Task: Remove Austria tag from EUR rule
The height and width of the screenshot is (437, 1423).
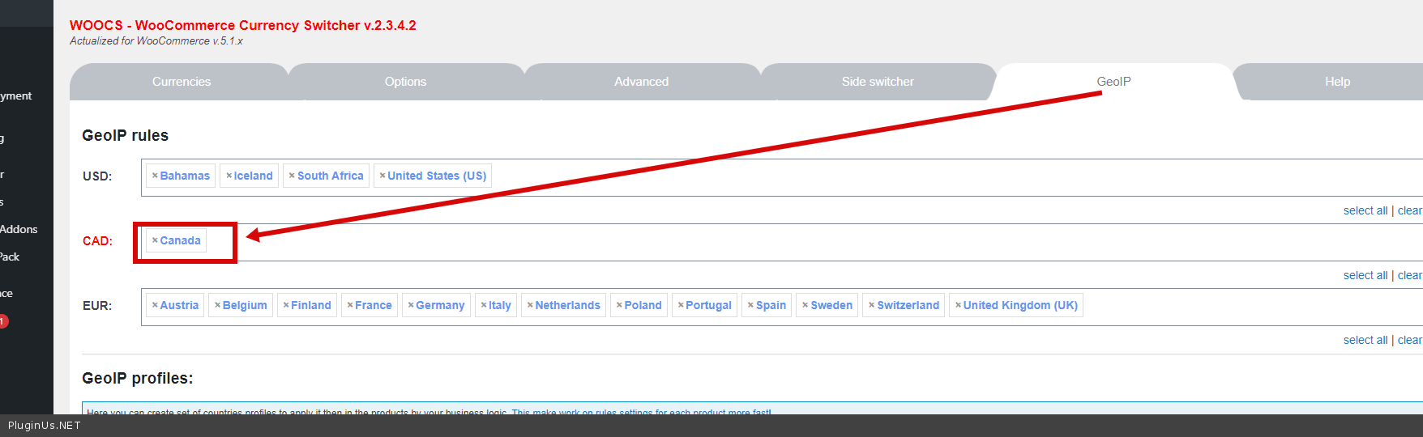Action: tap(155, 305)
